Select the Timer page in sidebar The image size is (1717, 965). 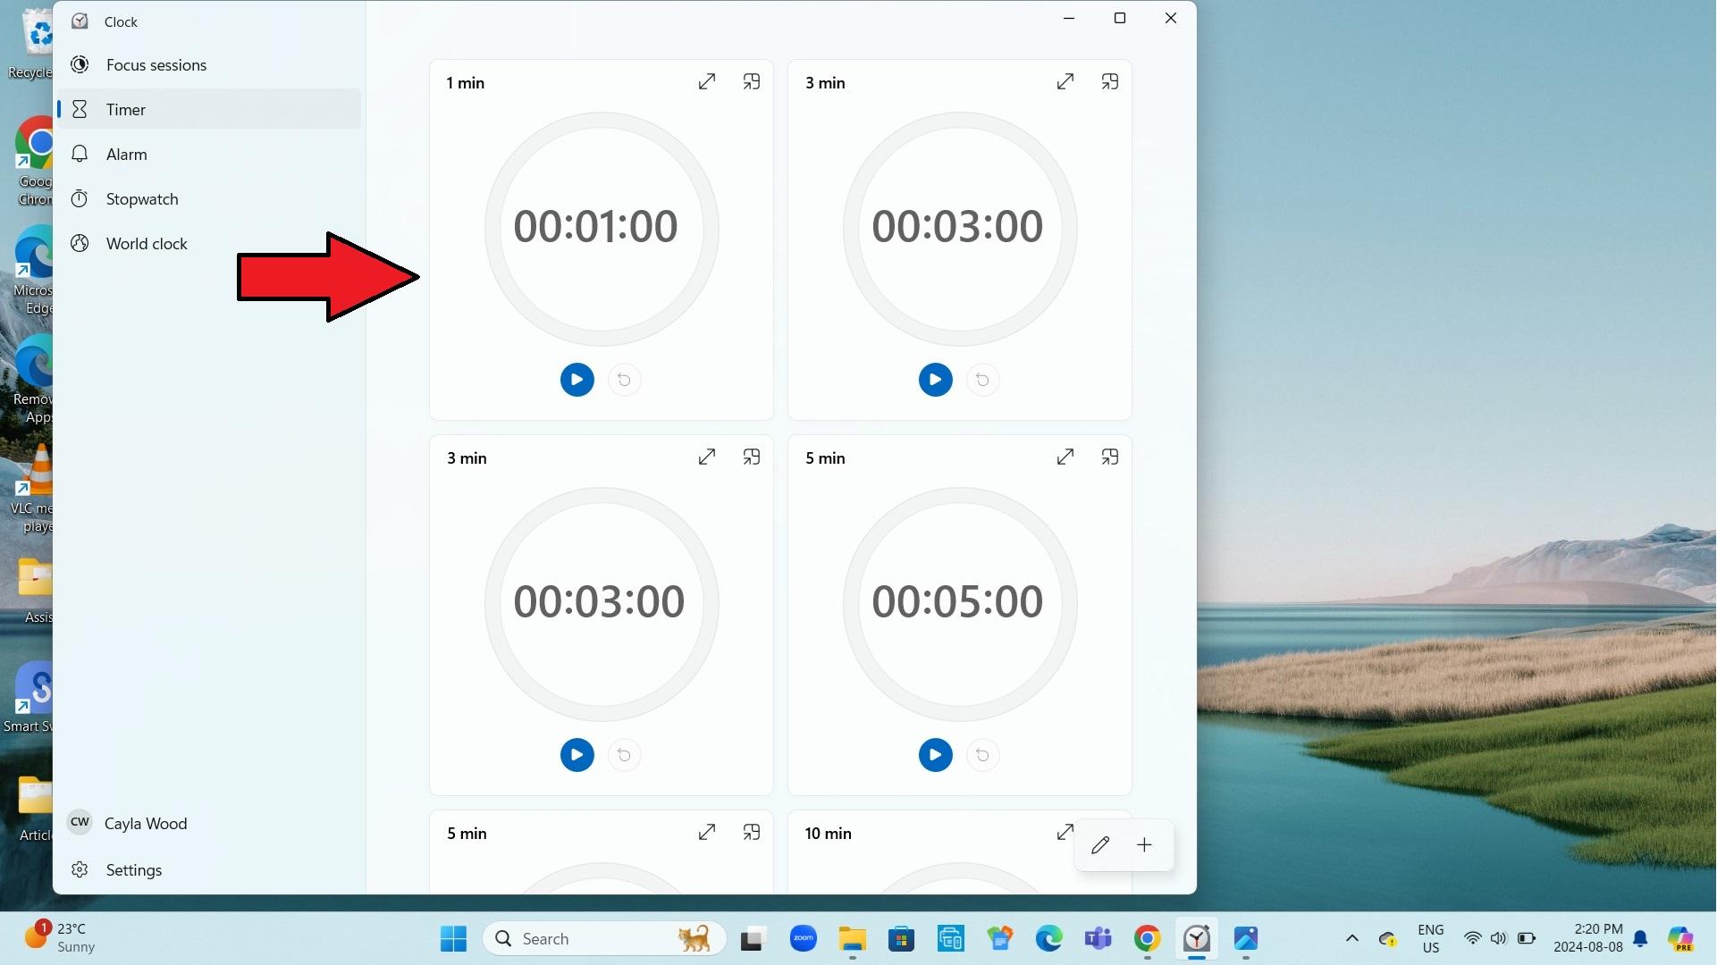(209, 109)
